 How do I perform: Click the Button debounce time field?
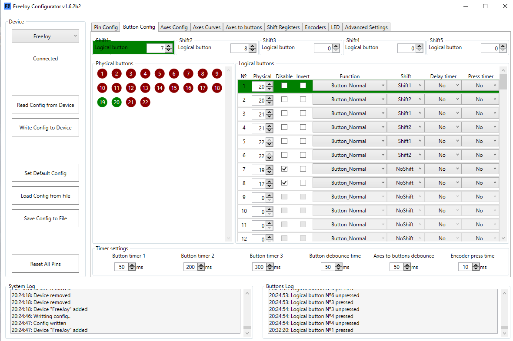point(328,267)
